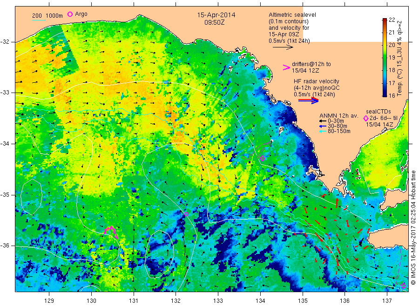This screenshot has height=307, width=419.
Task: Click the 133 longitude axis label
Action: (218, 301)
